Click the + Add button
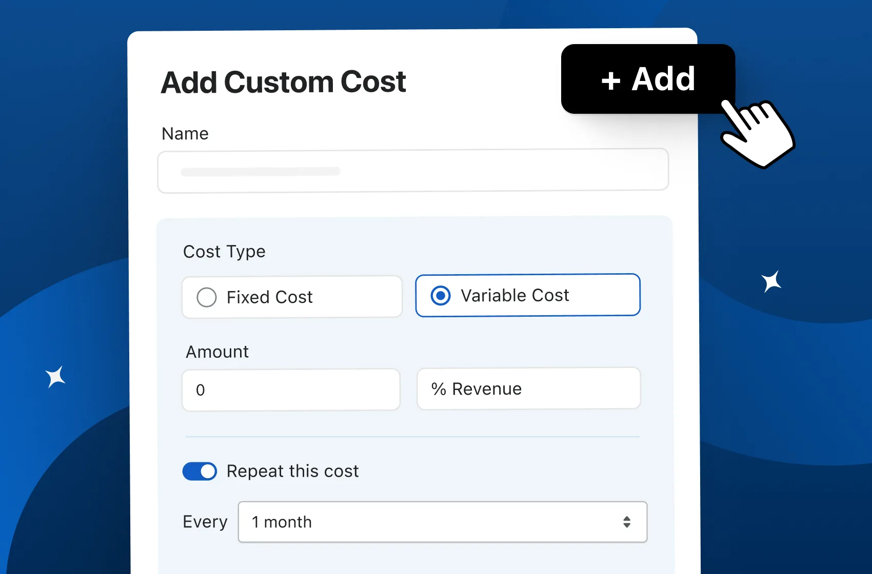The image size is (872, 574). pyautogui.click(x=648, y=79)
